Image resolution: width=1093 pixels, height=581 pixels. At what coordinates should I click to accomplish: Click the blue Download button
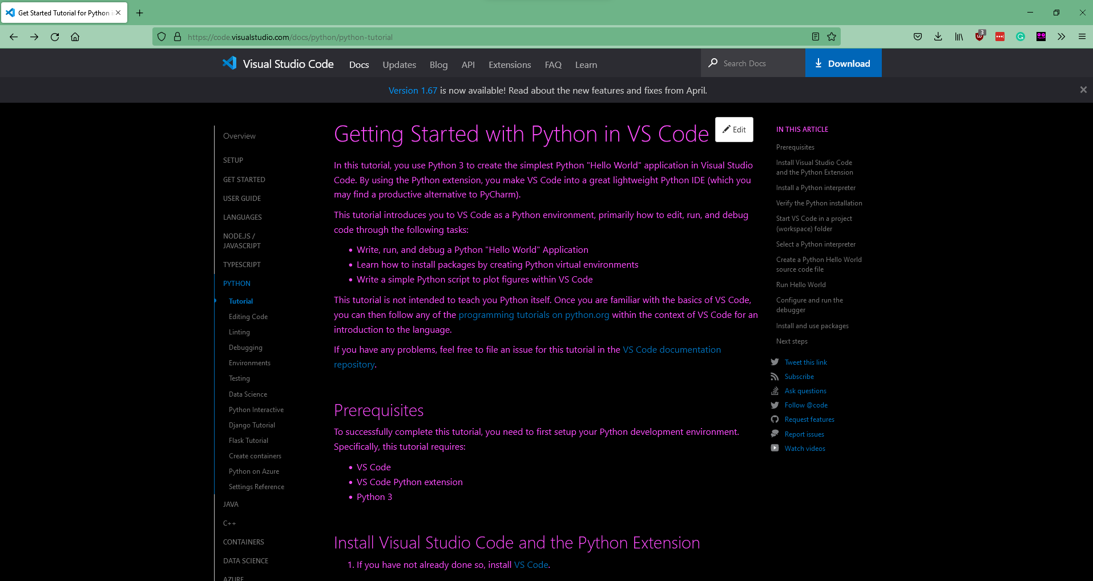click(x=843, y=63)
